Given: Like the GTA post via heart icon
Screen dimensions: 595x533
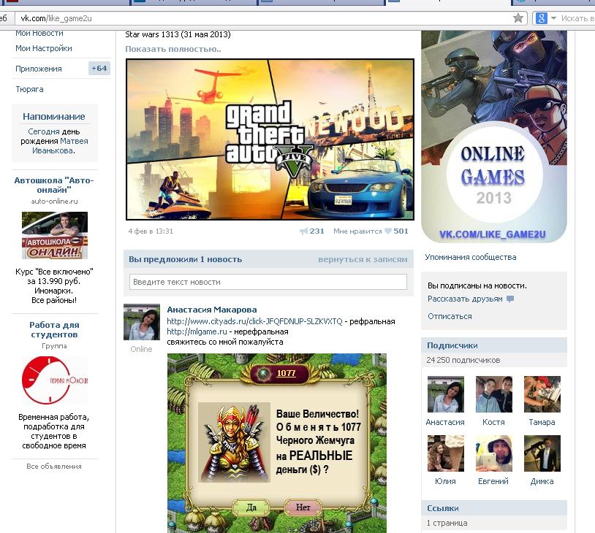Looking at the screenshot, I should [388, 231].
